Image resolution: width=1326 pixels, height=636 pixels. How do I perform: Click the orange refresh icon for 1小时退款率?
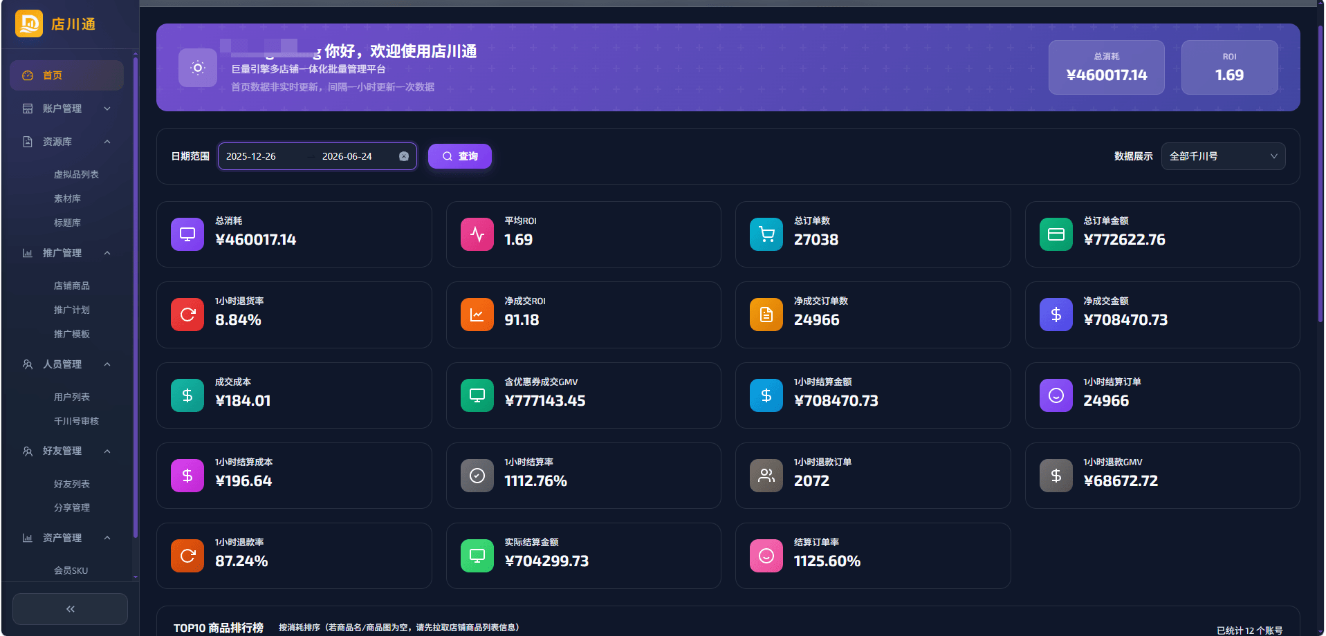187,556
